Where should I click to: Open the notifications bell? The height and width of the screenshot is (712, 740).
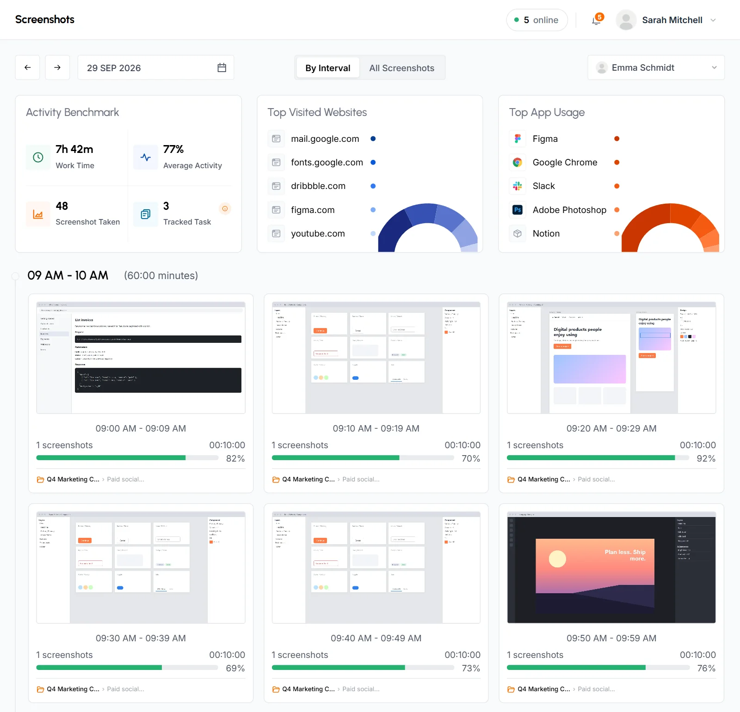(x=597, y=20)
